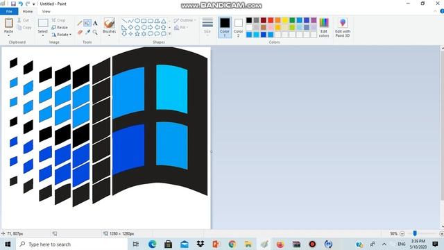Choose the Curve shape
The width and height of the screenshot is (444, 250).
(x=130, y=21)
